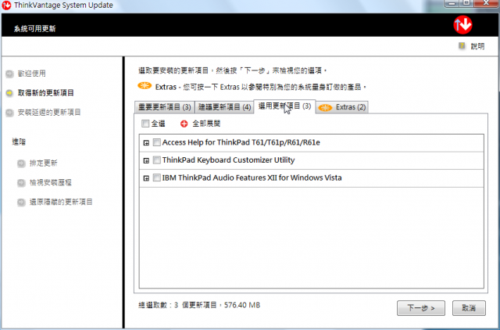Select the 選用更新項目 (3) tab

(x=284, y=106)
